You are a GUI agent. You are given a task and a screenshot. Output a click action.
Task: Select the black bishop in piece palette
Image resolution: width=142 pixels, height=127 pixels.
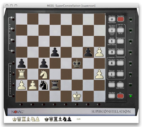click(x=60, y=119)
